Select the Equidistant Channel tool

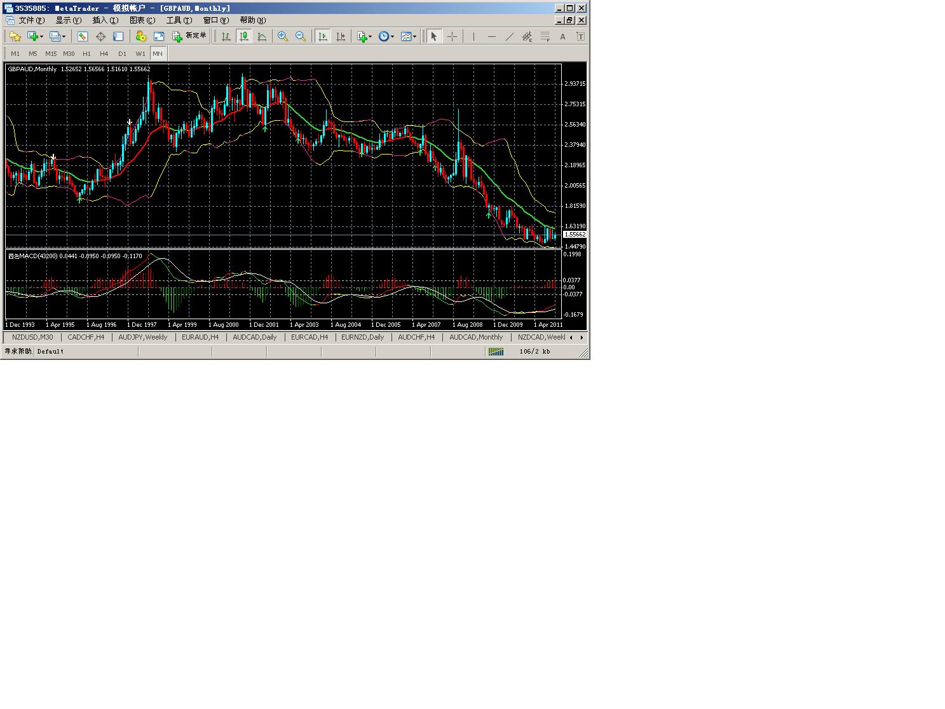(527, 37)
